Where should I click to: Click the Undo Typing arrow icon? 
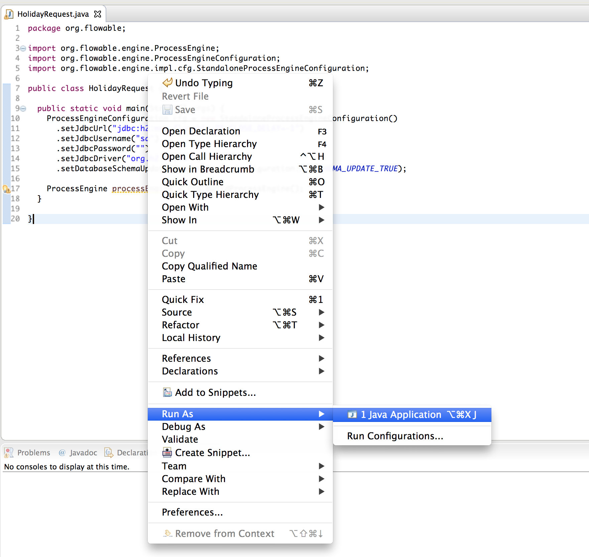pos(167,83)
